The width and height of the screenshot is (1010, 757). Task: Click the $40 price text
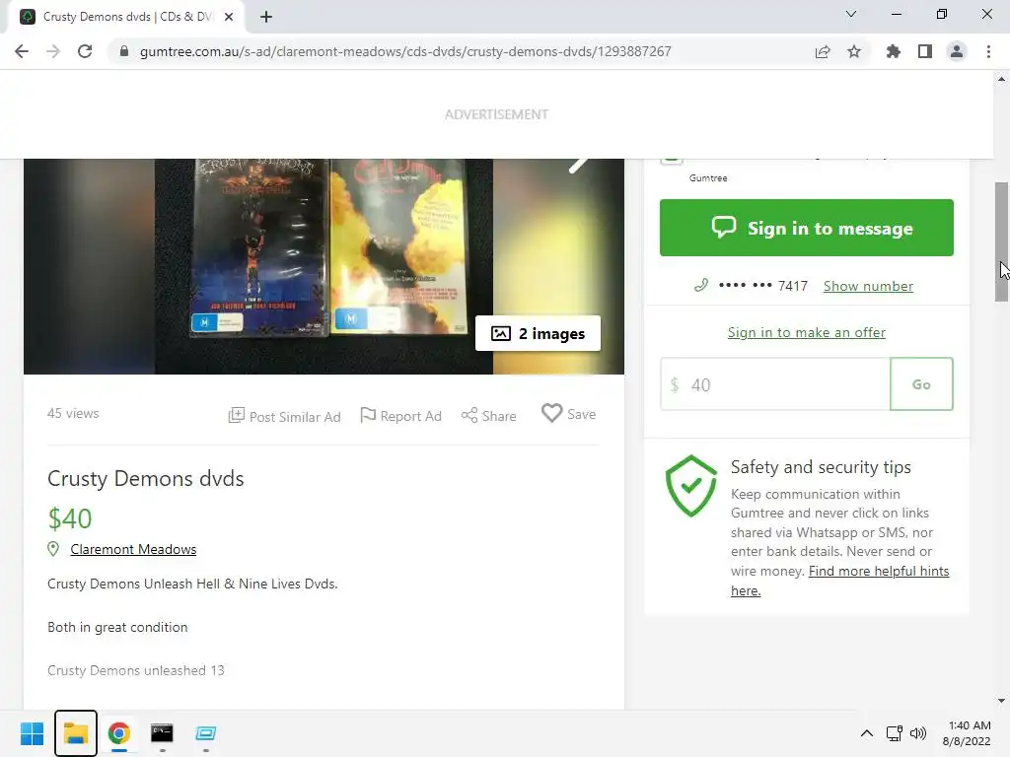(x=70, y=518)
